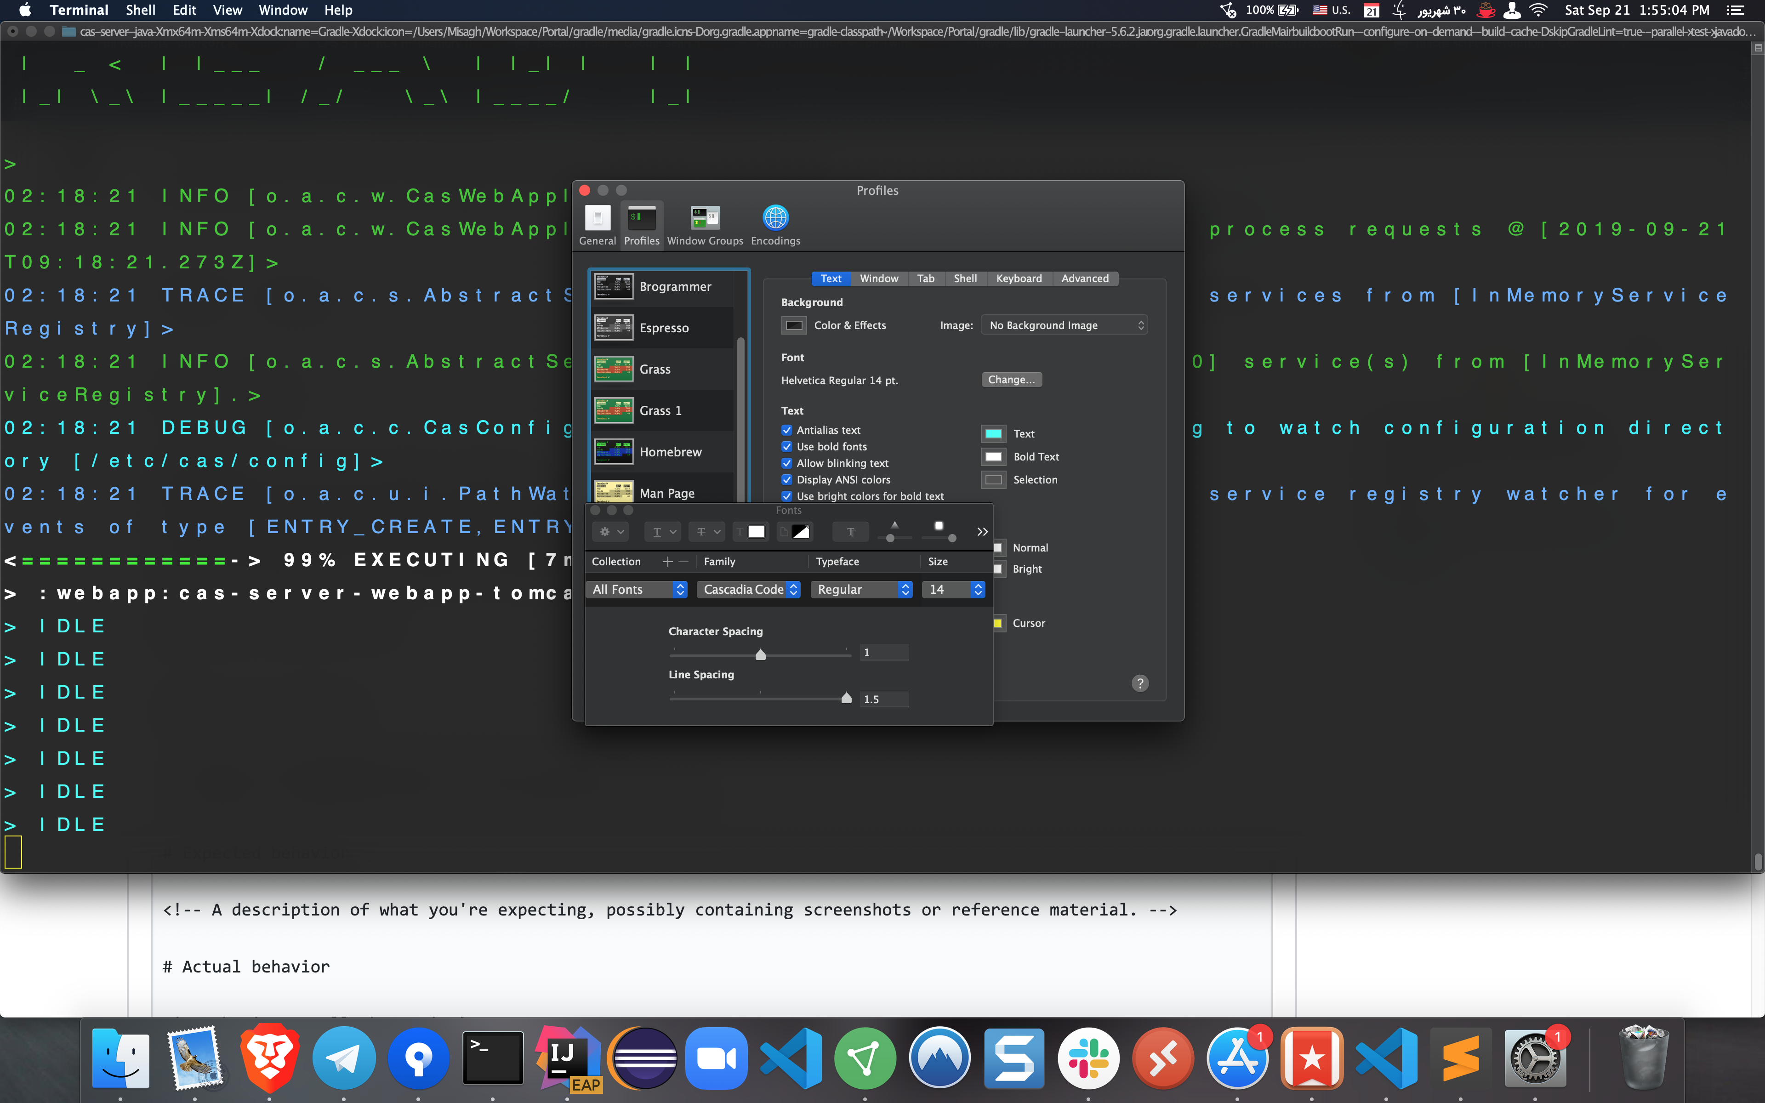The height and width of the screenshot is (1103, 1765).
Task: Open Slack from the Dock
Action: [1088, 1058]
